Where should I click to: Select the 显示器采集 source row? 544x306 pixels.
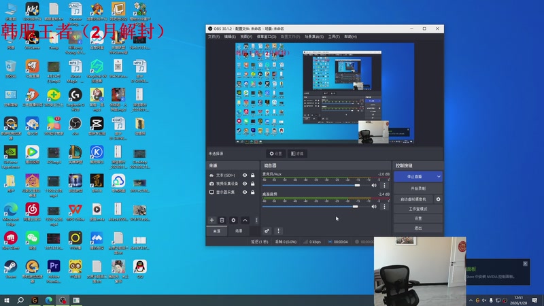tap(233, 192)
